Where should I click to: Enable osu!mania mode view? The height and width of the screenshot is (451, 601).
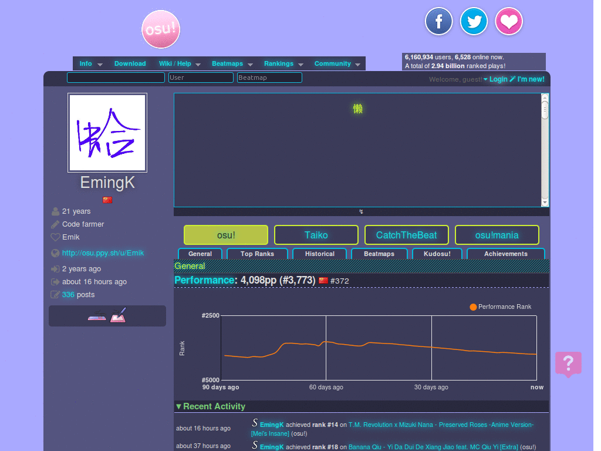[497, 235]
